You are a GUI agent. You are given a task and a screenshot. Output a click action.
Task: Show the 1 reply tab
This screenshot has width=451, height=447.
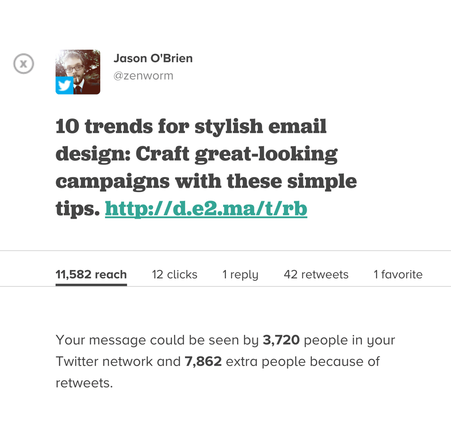[240, 274]
